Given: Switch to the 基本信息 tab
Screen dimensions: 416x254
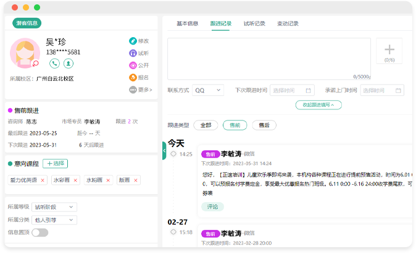Looking at the screenshot, I should 187,23.
